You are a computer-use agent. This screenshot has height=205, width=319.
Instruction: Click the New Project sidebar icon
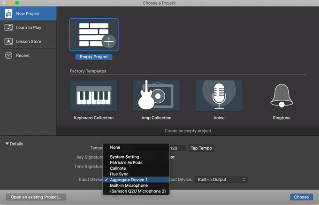[x=8, y=14]
